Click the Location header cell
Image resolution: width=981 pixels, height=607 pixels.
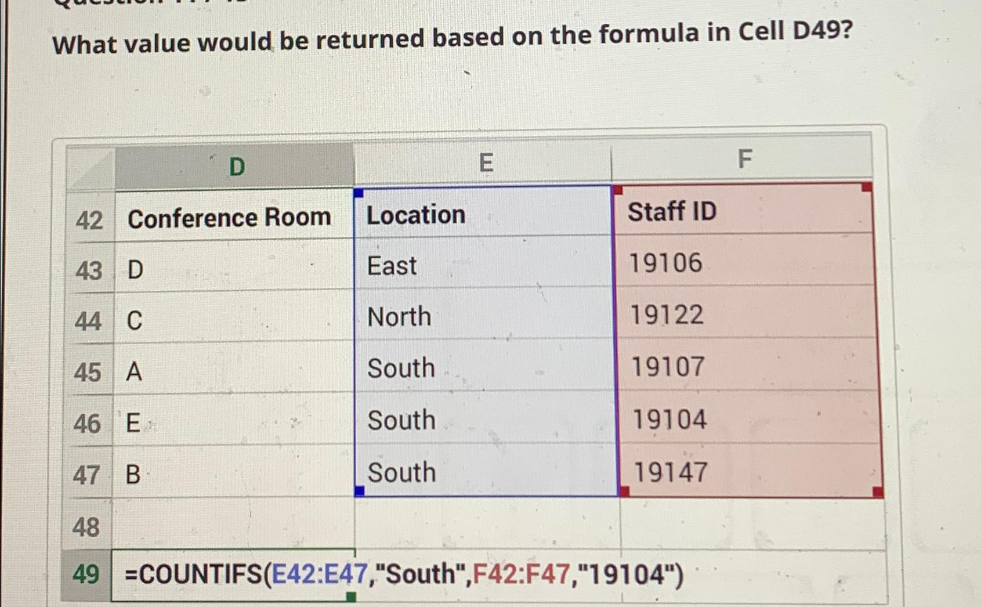(x=483, y=213)
